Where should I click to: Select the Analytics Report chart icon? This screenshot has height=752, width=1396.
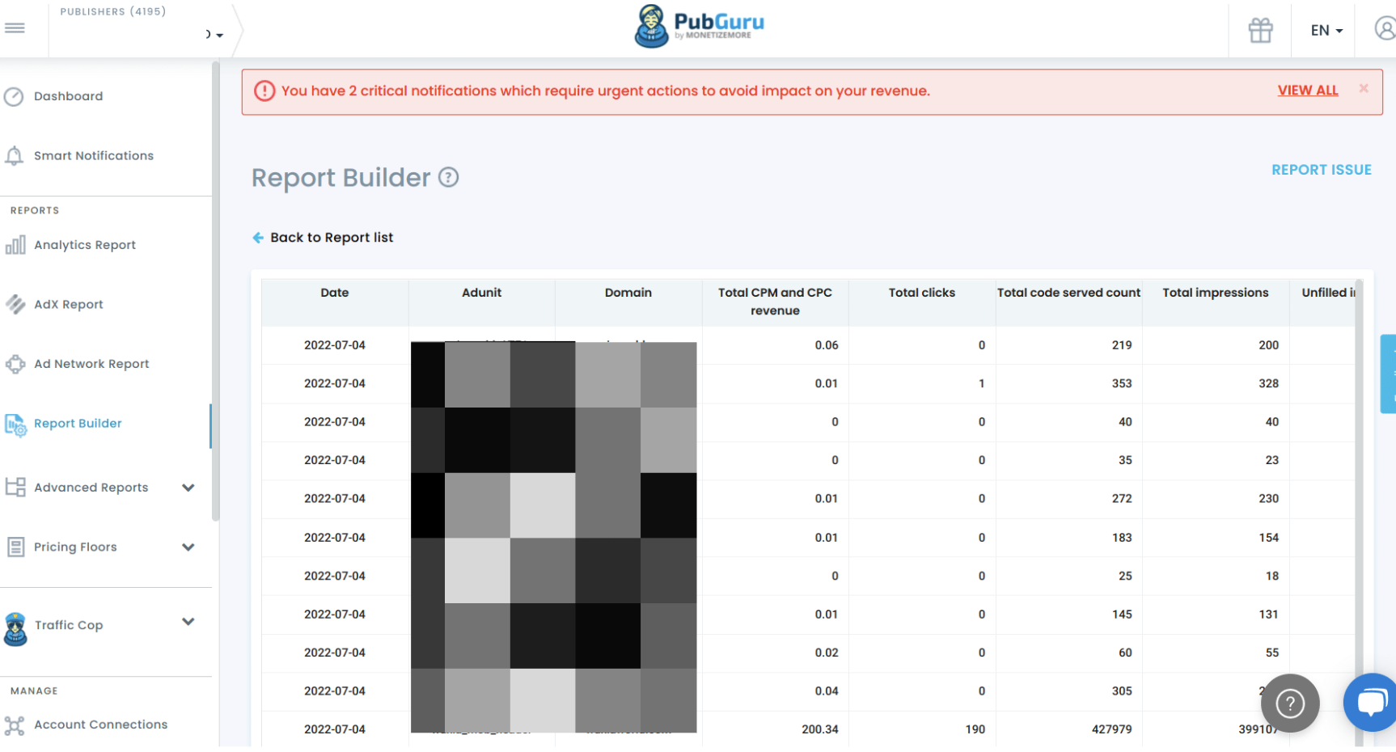[15, 244]
